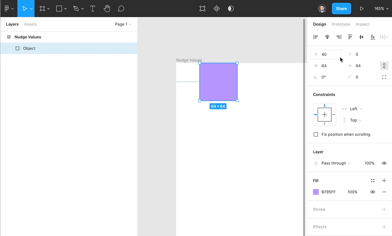The image size is (392, 236).
Task: Click the Height field
Action: pyautogui.click(x=360, y=66)
